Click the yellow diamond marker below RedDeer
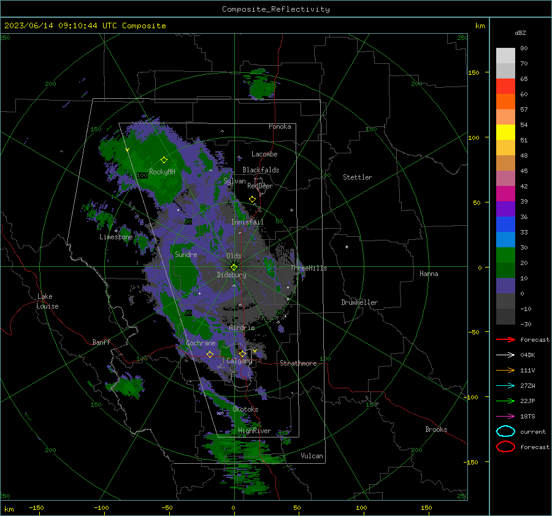 tap(252, 199)
